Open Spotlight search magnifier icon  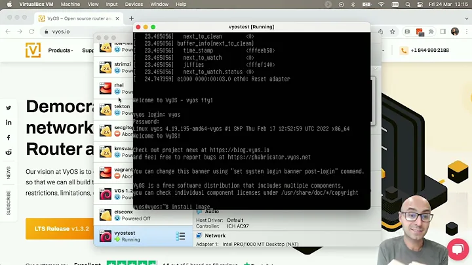[408, 5]
